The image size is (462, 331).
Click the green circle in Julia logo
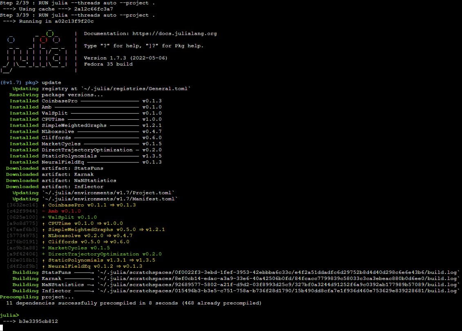[50, 33]
